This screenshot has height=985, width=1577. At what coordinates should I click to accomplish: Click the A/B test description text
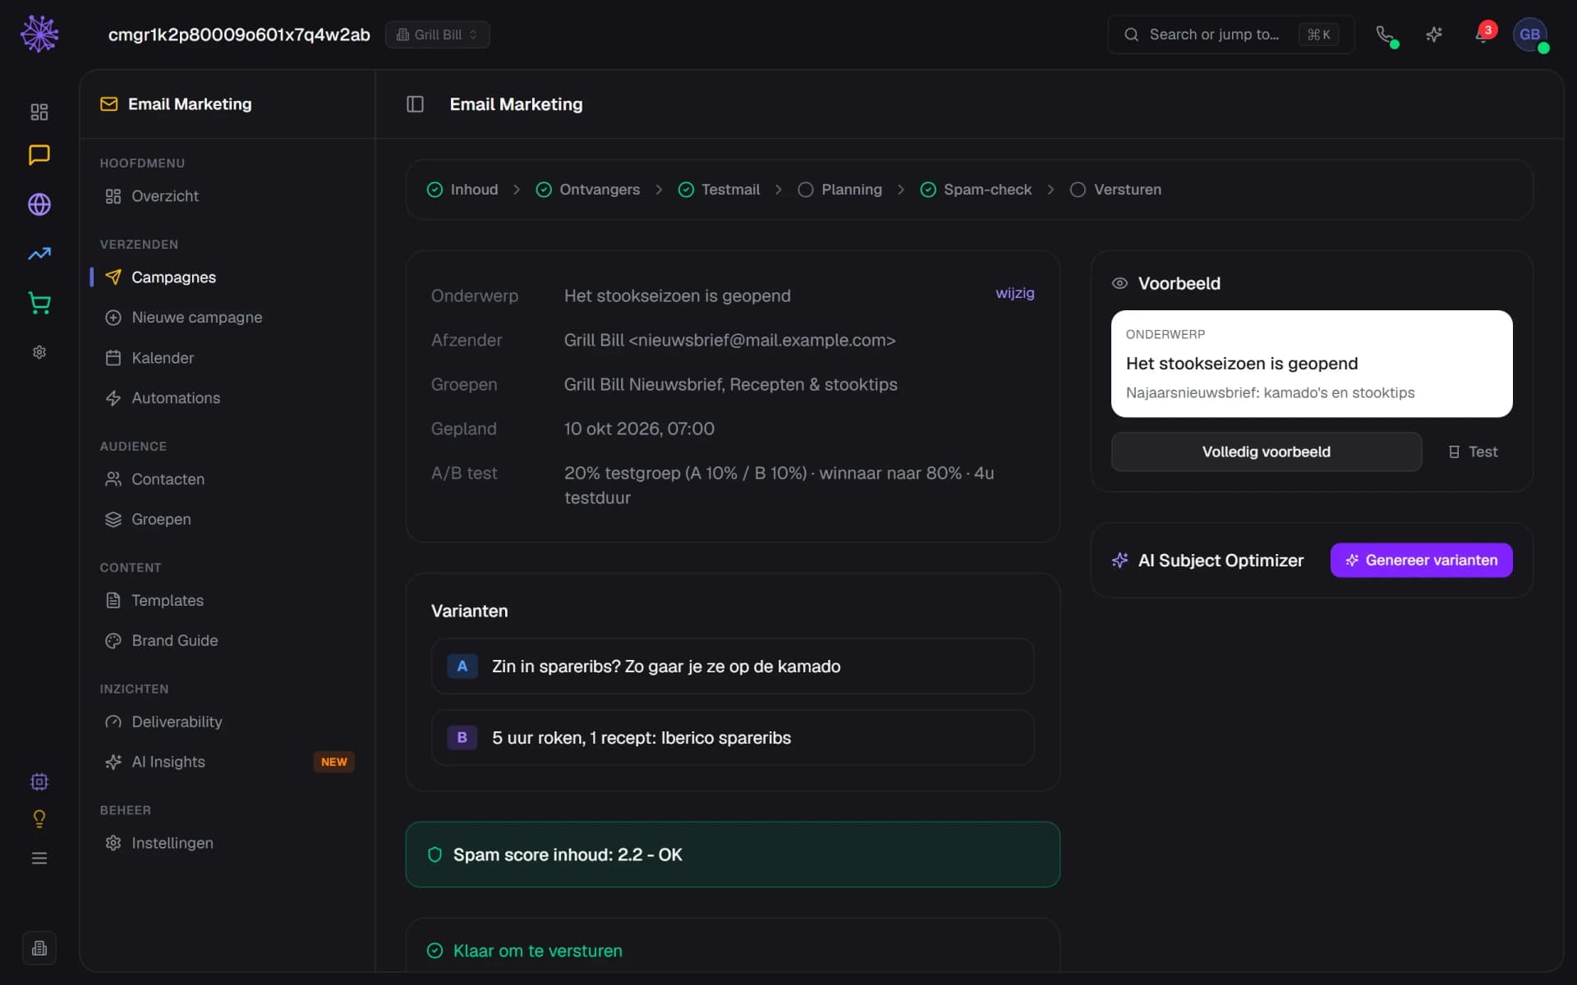click(779, 485)
